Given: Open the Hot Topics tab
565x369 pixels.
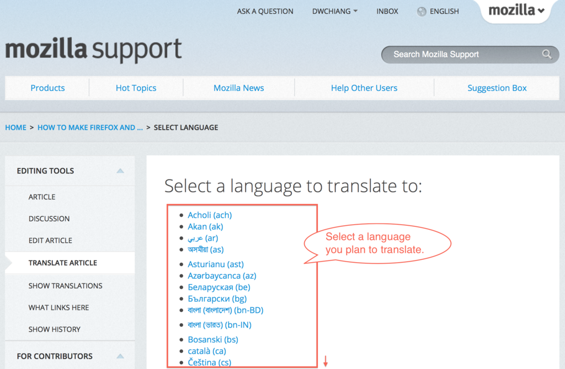Looking at the screenshot, I should [x=136, y=88].
